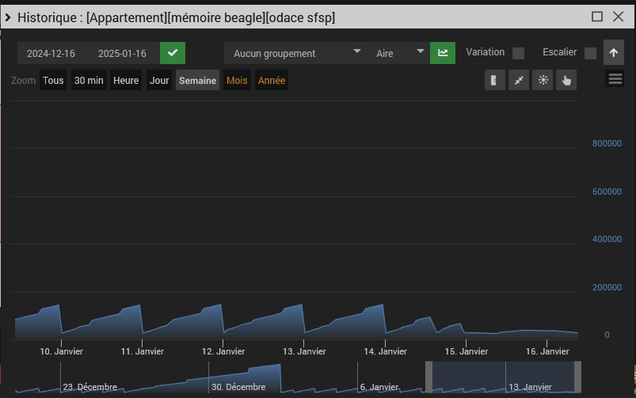Open the Aucun groupement dropdown

click(295, 53)
